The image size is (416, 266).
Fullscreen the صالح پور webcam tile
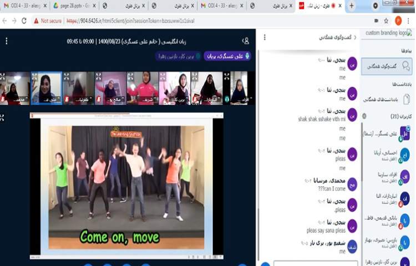[x=99, y=77]
